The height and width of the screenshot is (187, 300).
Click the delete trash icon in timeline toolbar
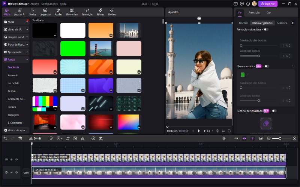pos(20,138)
